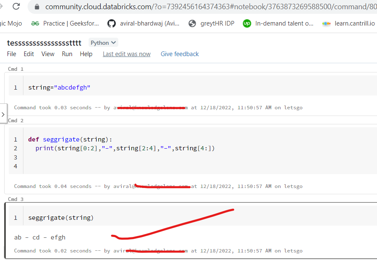Viewport: 377px width, 260px height.
Task: Click the lock icon in the address bar
Action: point(37,7)
